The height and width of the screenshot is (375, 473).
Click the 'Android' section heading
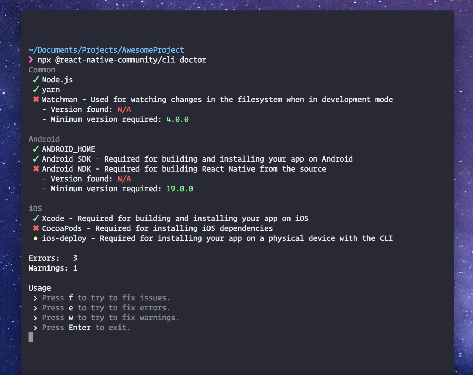point(44,139)
